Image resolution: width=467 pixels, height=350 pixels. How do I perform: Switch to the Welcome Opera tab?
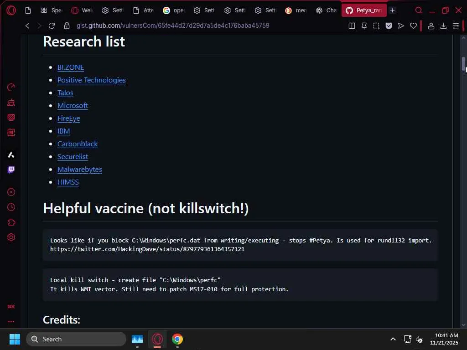(82, 10)
